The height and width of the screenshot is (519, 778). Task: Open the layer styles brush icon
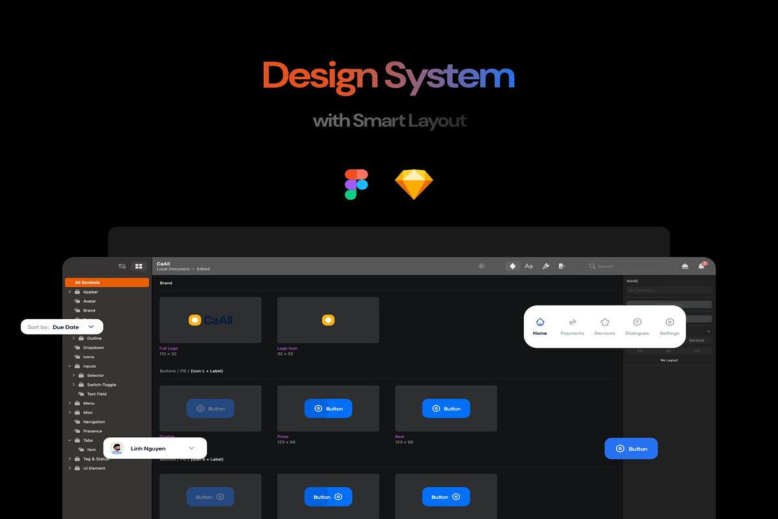pos(546,266)
